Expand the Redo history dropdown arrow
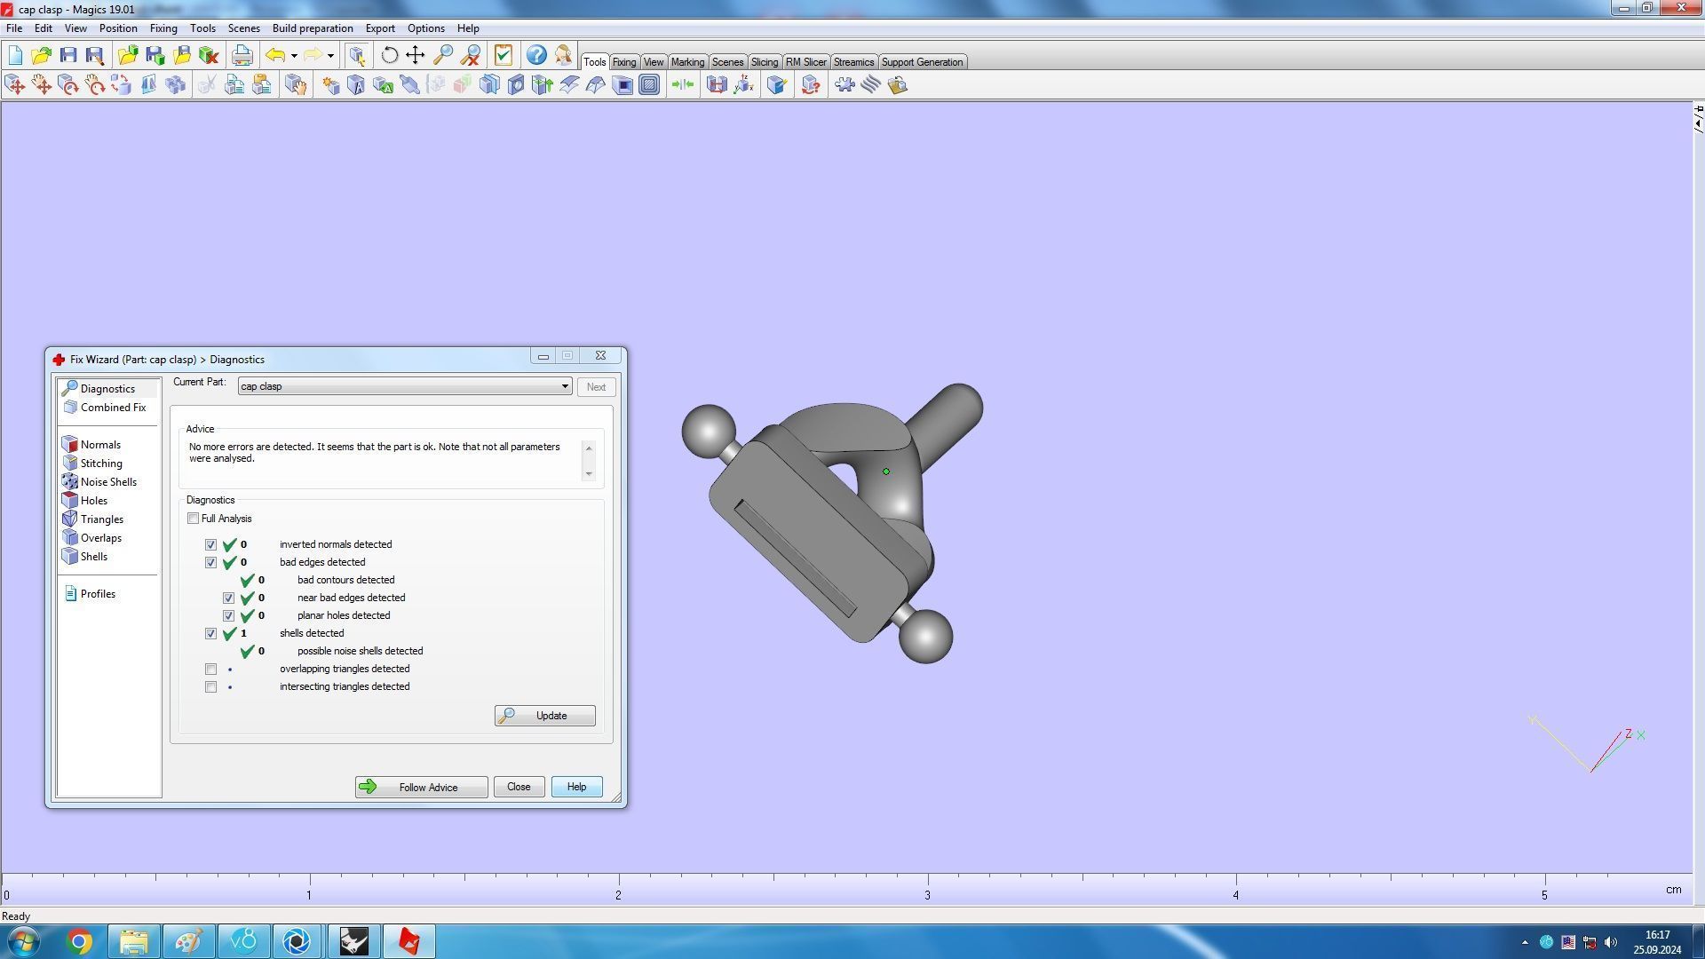 pos(330,56)
